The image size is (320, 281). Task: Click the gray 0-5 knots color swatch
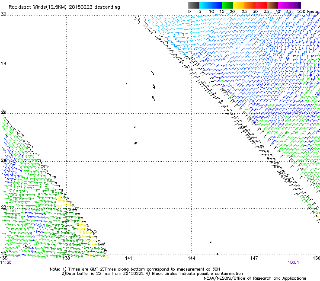click(x=194, y=5)
